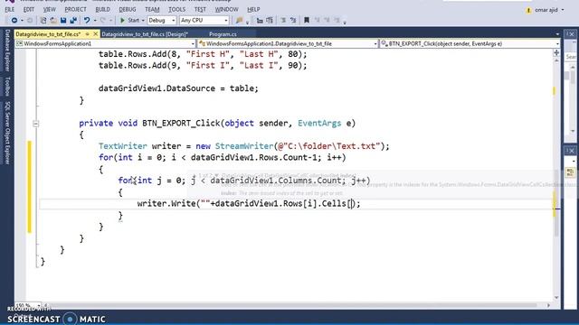The width and height of the screenshot is (579, 325).
Task: Click the dataGridView1.DataSource = table line
Action: coord(178,88)
